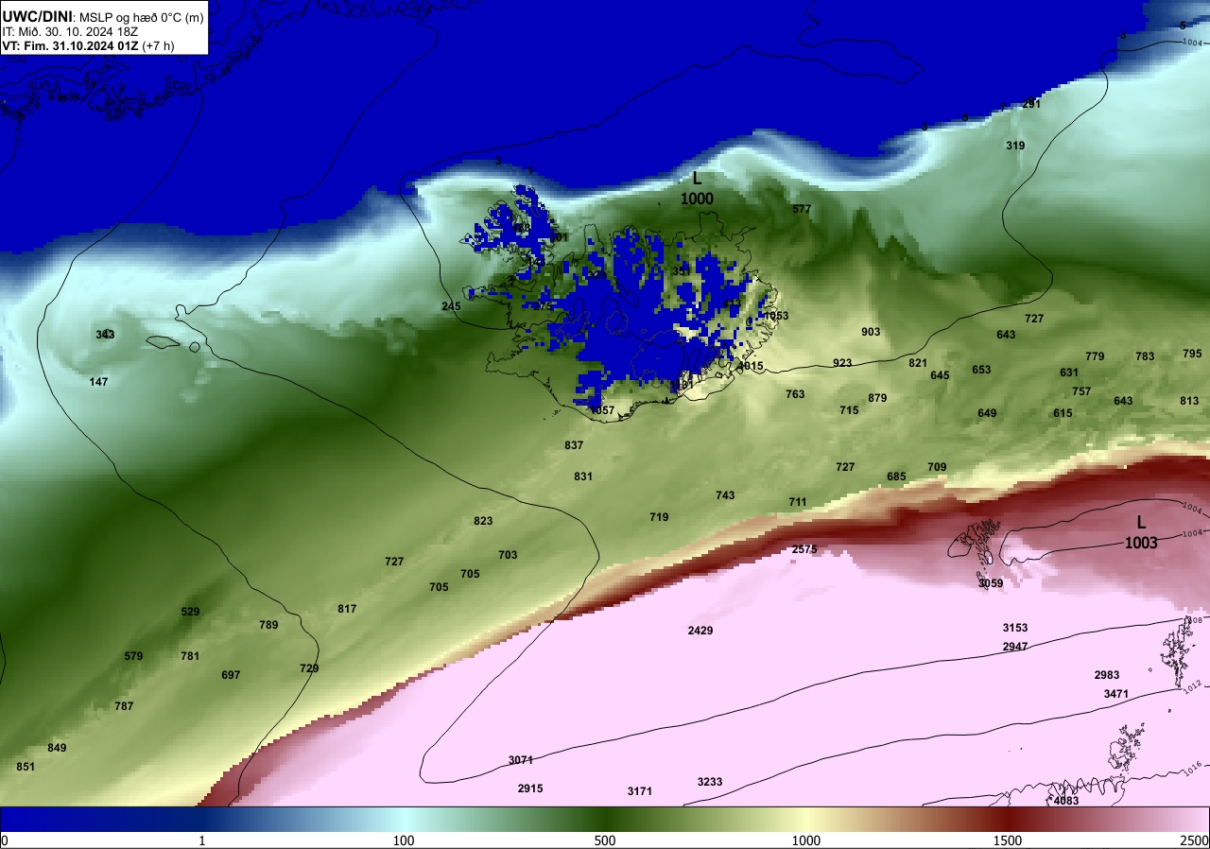Click the height value 2983
Screen dimensions: 1210x849
1107,675
